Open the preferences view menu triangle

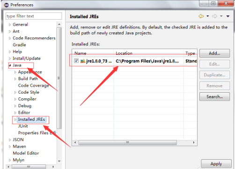pyautogui.click(x=228, y=16)
